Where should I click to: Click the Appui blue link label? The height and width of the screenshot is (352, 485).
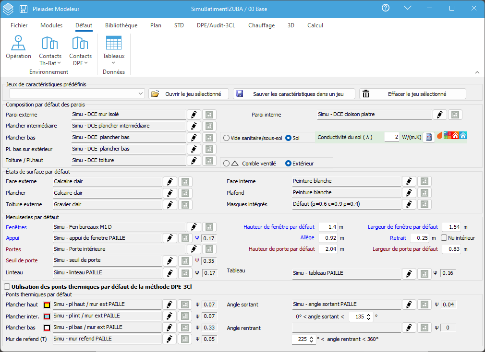pos(12,238)
